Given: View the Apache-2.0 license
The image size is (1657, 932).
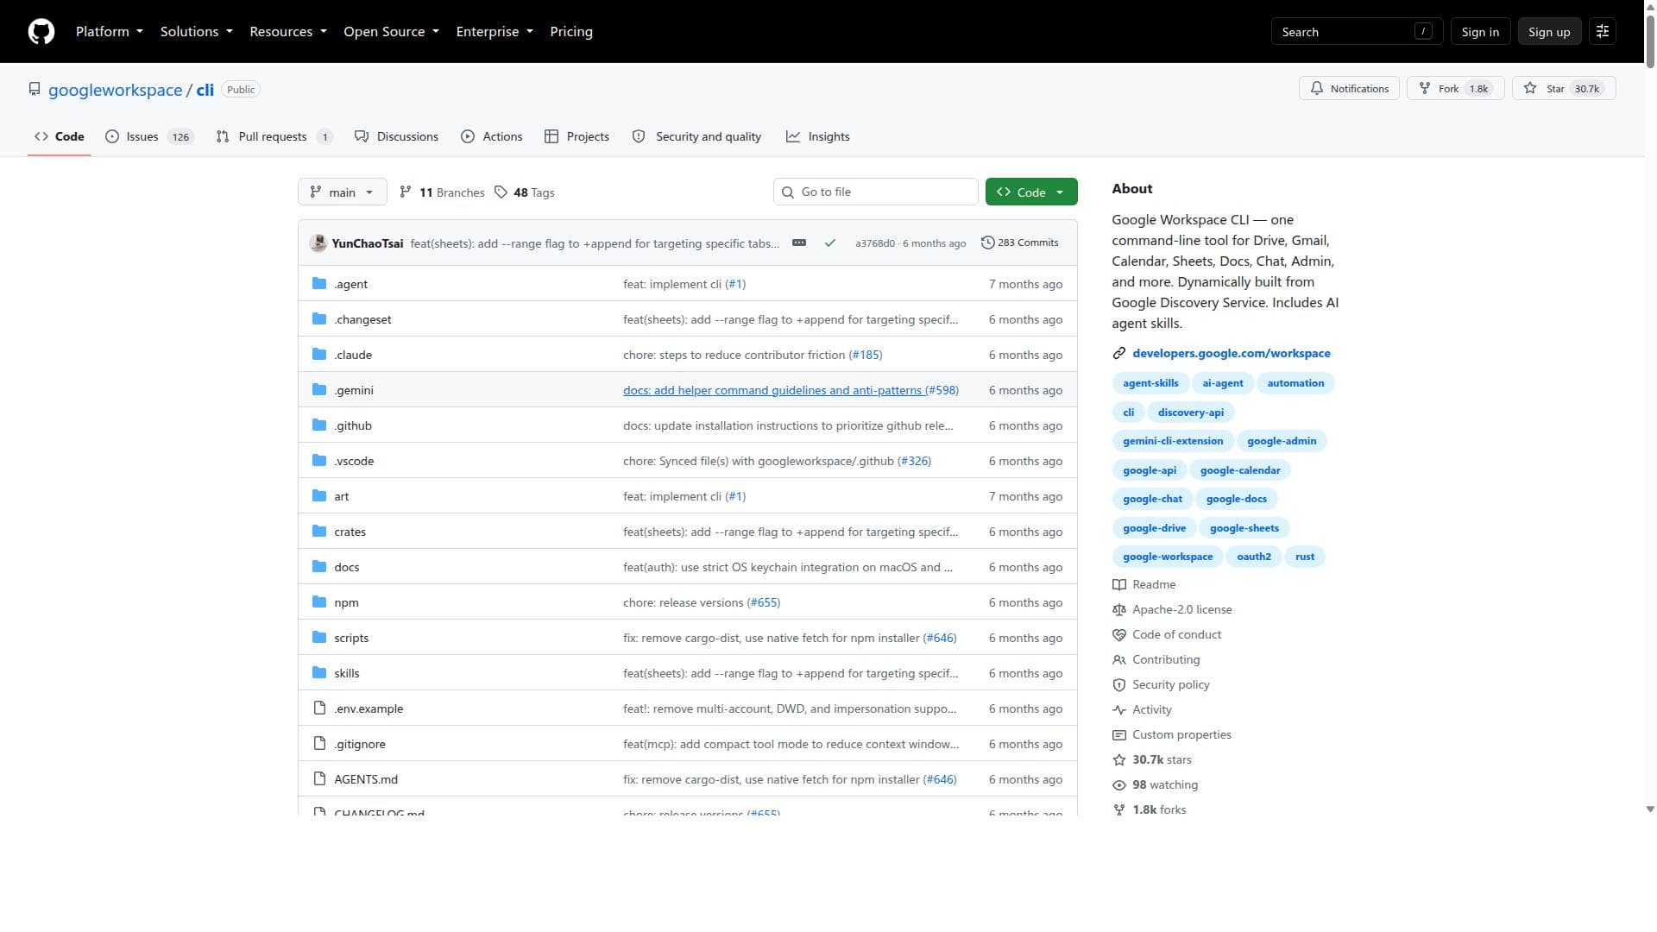Looking at the screenshot, I should point(1172,610).
